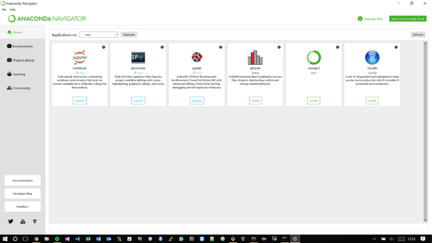Open the Help menu
The width and height of the screenshot is (432, 243).
(12, 9)
